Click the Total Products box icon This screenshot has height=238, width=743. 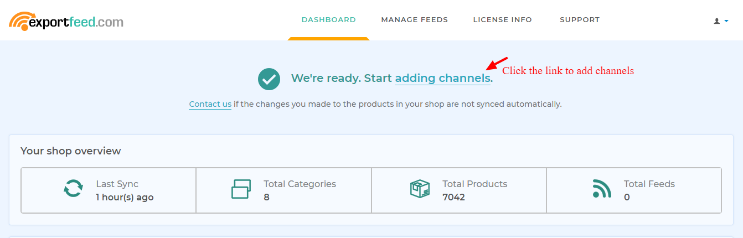coord(420,189)
